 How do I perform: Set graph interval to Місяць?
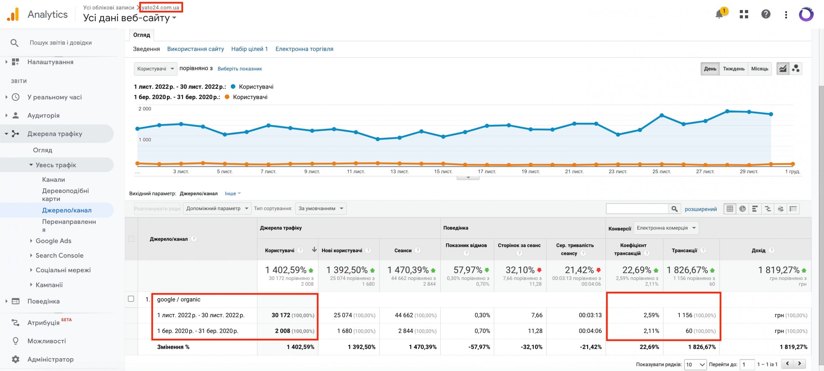tap(760, 69)
